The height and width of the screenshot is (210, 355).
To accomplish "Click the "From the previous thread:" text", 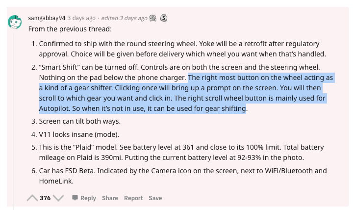I will pos(70,29).
